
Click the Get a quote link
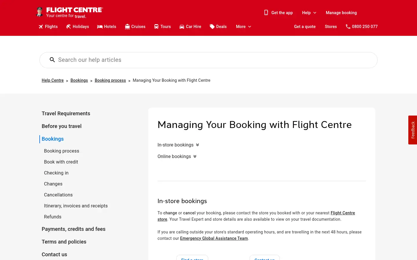(x=305, y=27)
